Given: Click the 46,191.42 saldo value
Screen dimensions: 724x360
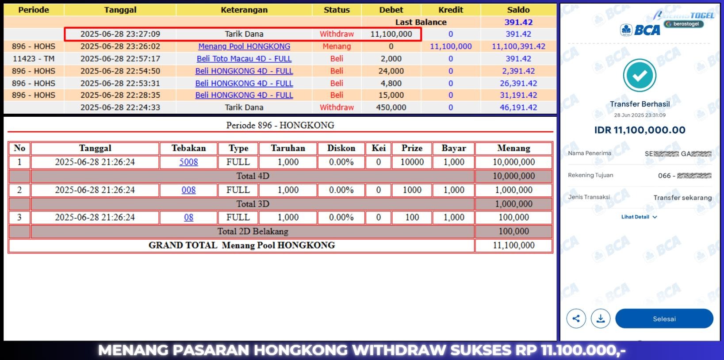Looking at the screenshot, I should click(x=518, y=107).
